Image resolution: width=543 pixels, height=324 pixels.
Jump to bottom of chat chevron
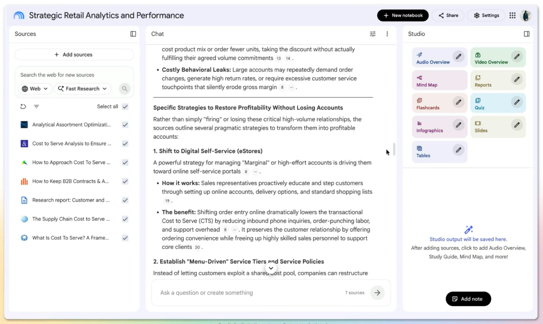[271, 268]
